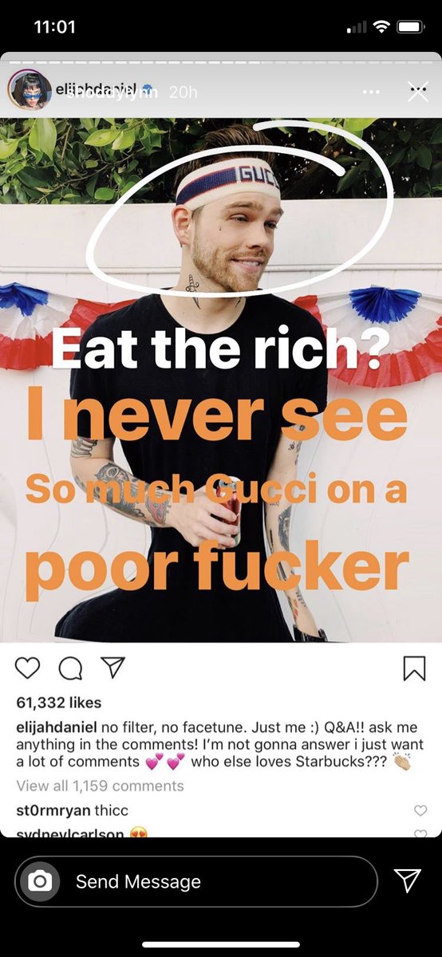Check the battery icon in status bar

410,26
